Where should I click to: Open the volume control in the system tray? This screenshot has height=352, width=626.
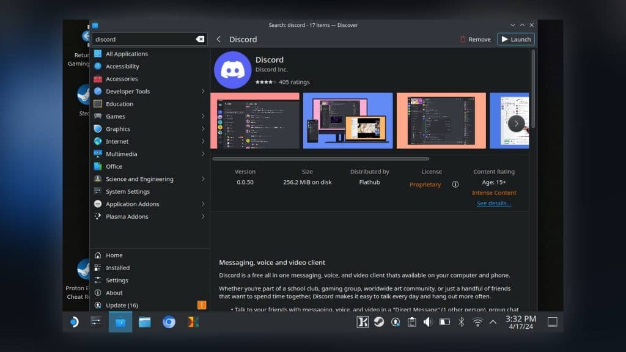coord(428,321)
